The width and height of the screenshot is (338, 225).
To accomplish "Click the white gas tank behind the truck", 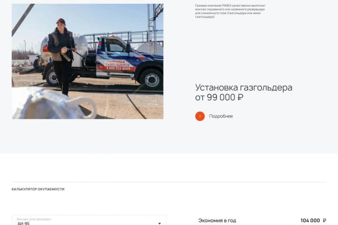I will 150,48.
